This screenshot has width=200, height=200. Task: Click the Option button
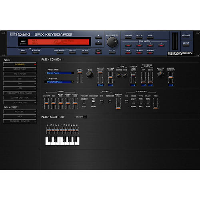(x=139, y=38)
